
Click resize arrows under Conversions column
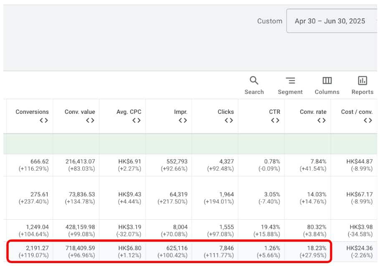pyautogui.click(x=44, y=120)
